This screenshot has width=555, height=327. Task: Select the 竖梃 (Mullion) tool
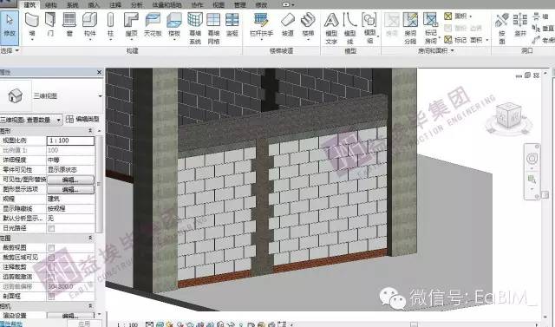232,25
